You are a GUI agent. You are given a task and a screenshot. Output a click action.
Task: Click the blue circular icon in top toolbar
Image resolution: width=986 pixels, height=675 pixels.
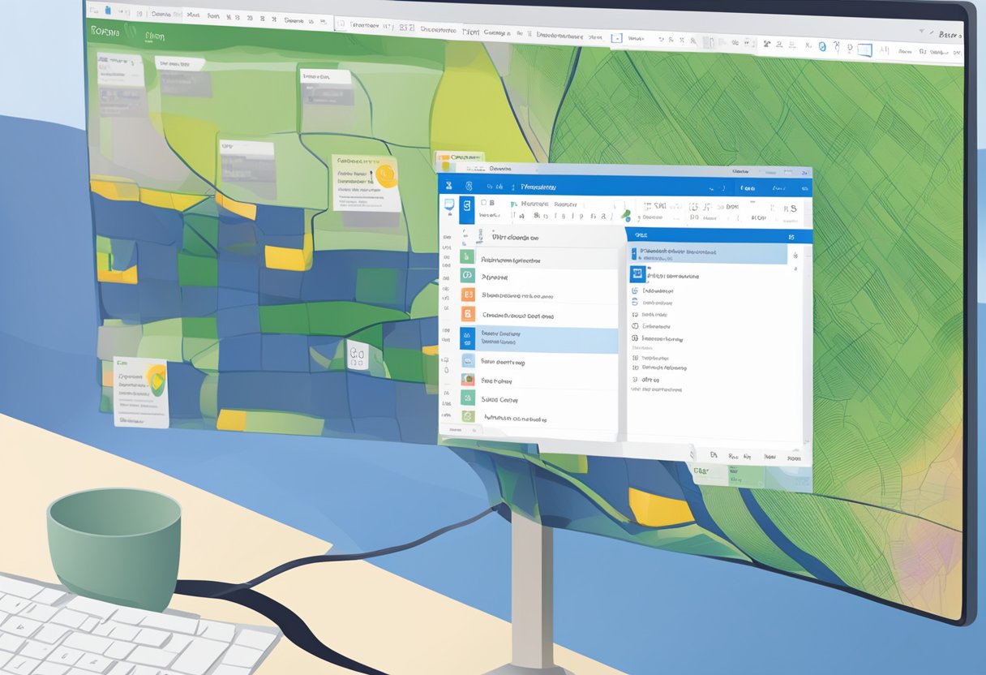tap(821, 47)
